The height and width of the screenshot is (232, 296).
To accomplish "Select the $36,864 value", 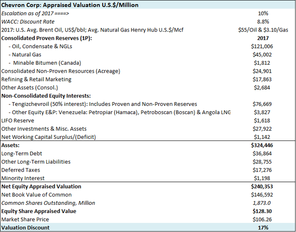I will pos(262,153).
